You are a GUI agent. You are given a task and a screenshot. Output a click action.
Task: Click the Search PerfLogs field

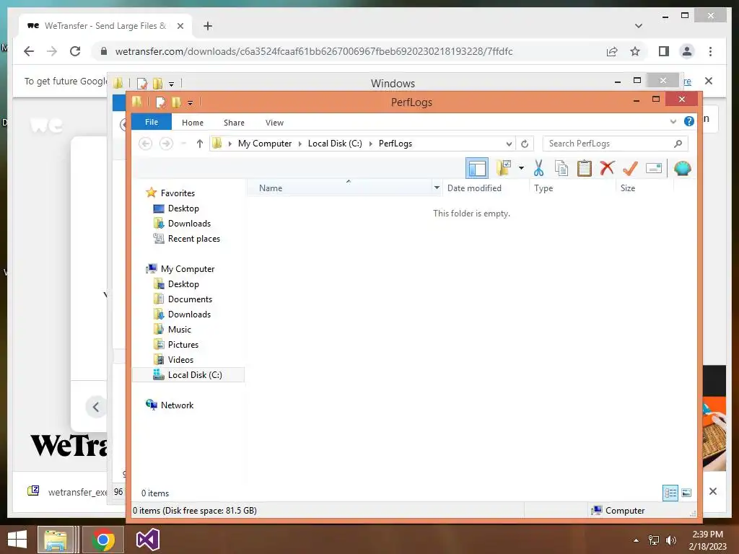(x=615, y=144)
